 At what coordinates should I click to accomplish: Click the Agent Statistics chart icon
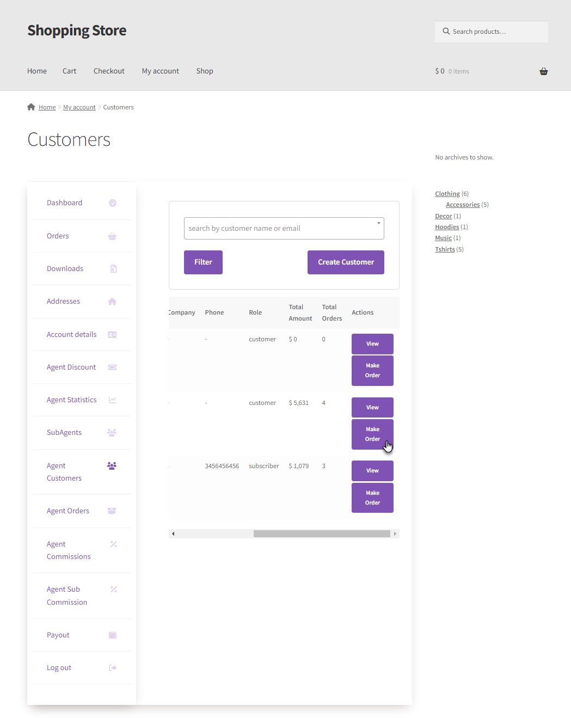113,400
